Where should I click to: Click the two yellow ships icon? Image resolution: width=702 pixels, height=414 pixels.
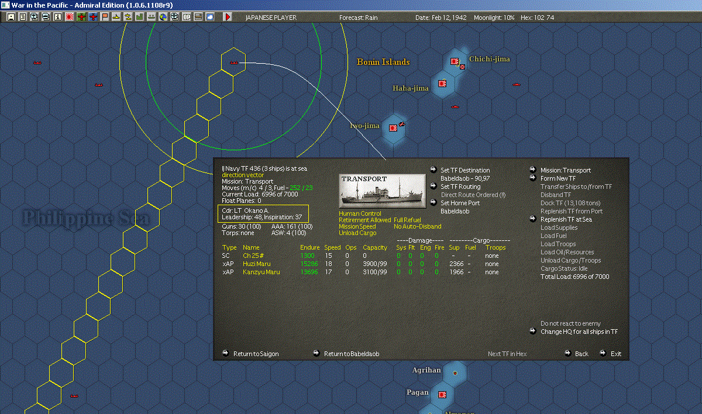tap(128, 17)
